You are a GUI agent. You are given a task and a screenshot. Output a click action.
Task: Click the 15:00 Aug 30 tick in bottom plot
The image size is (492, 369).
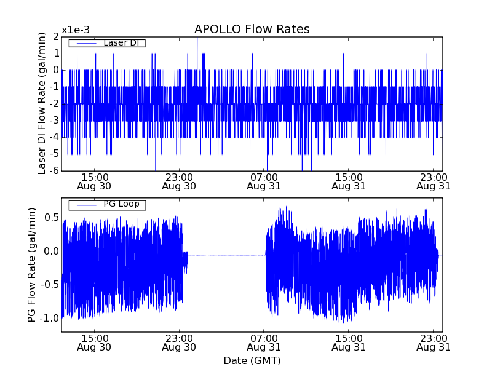tap(94, 343)
